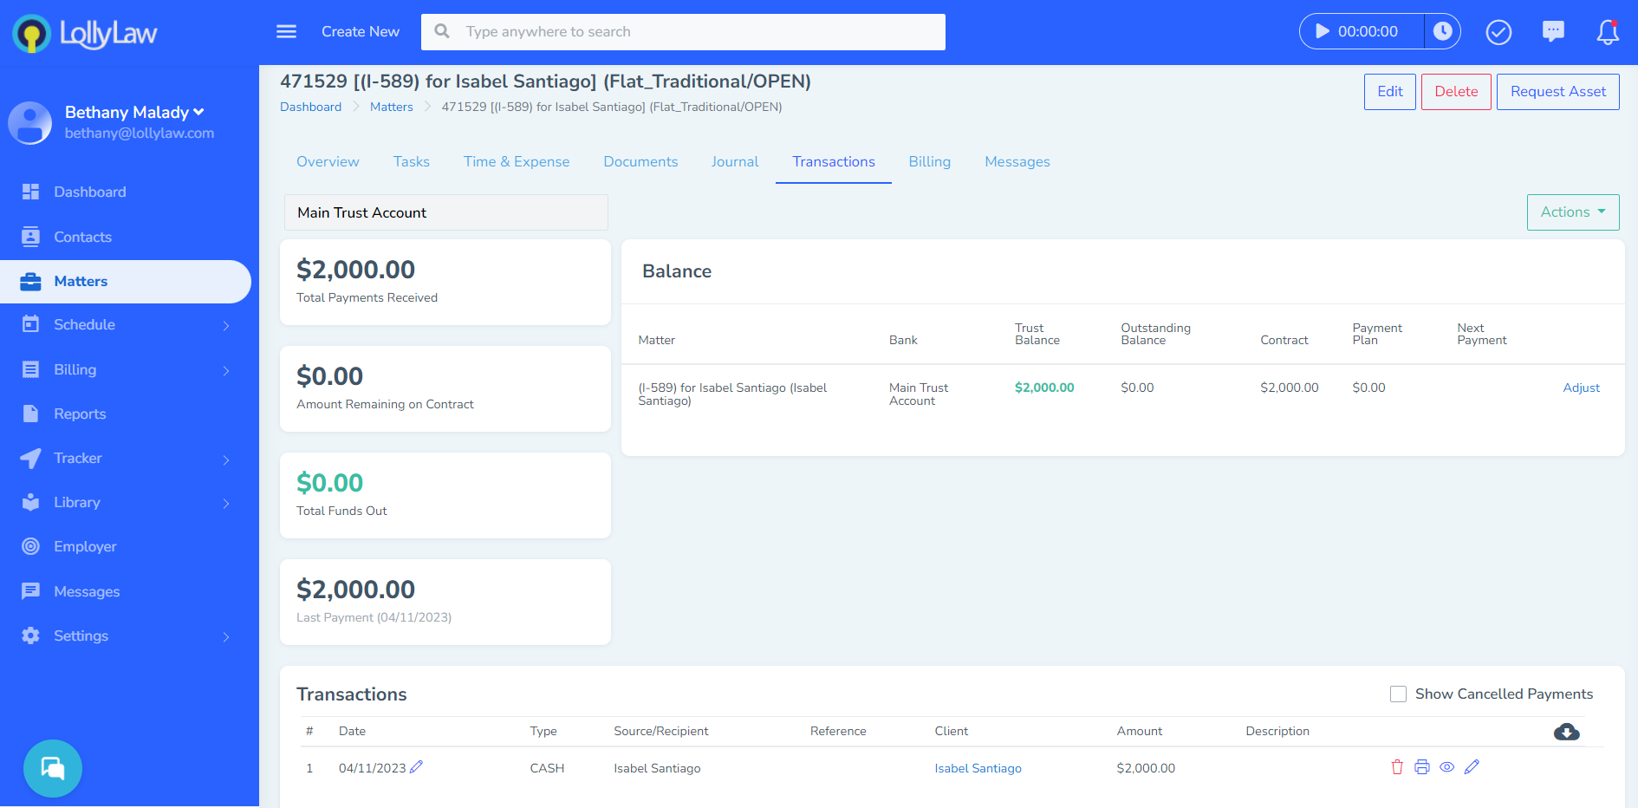Print the transaction using the printer icon
The width and height of the screenshot is (1638, 808).
point(1422,767)
